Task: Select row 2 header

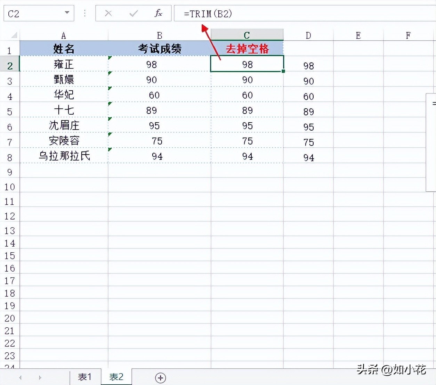Action: pyautogui.click(x=10, y=64)
